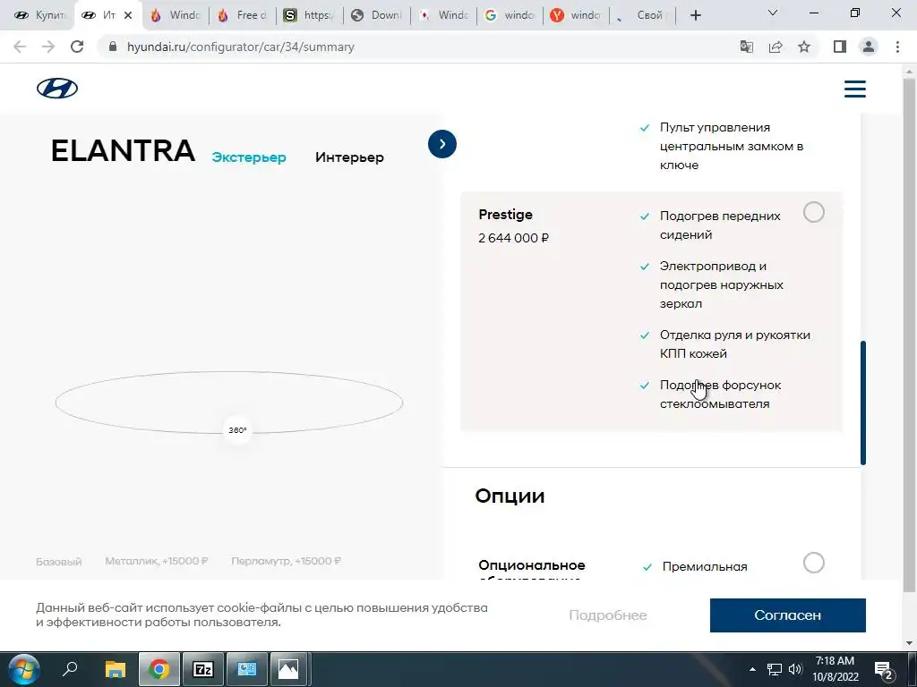The height and width of the screenshot is (687, 917).
Task: Switch to the https tab
Action: pyautogui.click(x=310, y=15)
